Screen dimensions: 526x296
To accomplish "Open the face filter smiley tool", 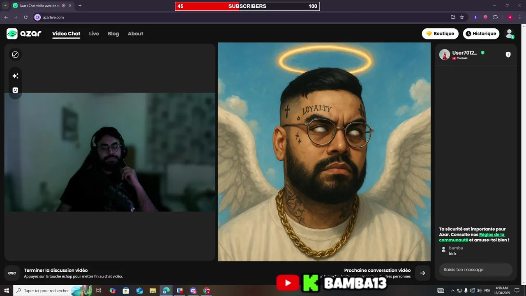I will pyautogui.click(x=15, y=90).
